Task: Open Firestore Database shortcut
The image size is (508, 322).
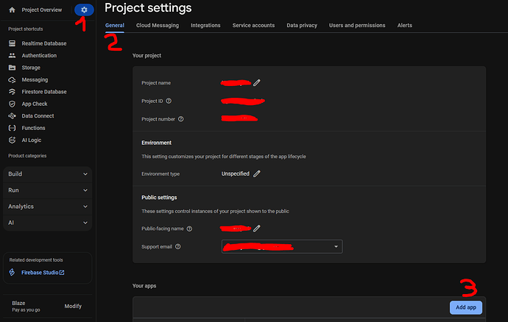Action: point(44,92)
